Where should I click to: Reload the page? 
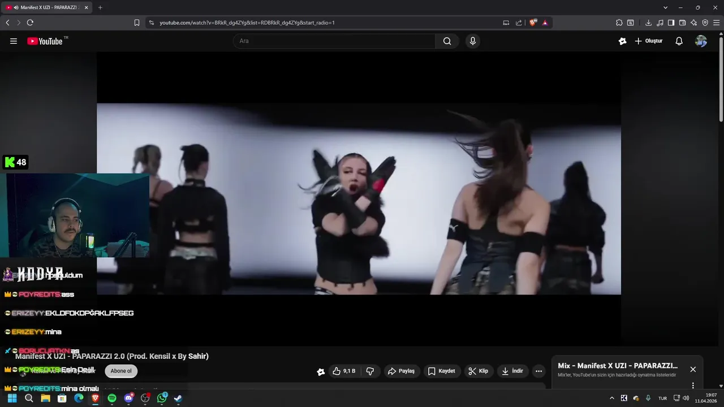(30, 23)
